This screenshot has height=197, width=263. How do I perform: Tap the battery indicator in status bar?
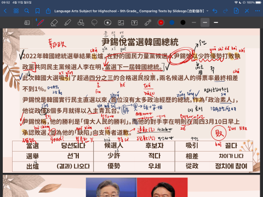coord(259,3)
